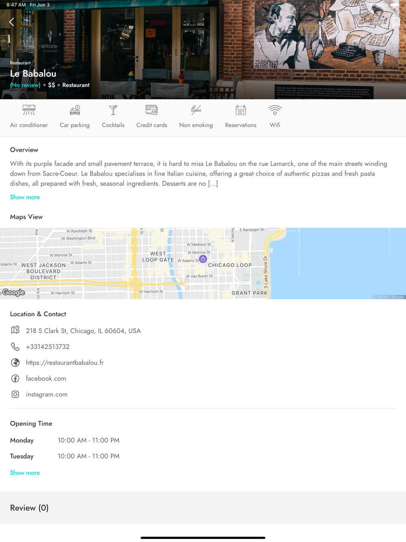The height and width of the screenshot is (542, 406).
Task: Tap the Cocktails glass icon
Action: [113, 110]
